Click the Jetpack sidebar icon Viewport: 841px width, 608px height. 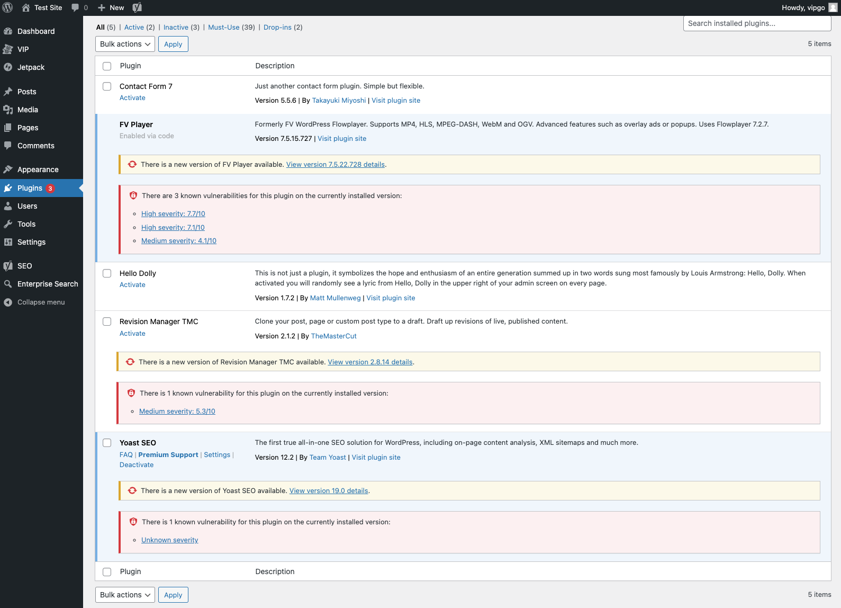(8, 67)
